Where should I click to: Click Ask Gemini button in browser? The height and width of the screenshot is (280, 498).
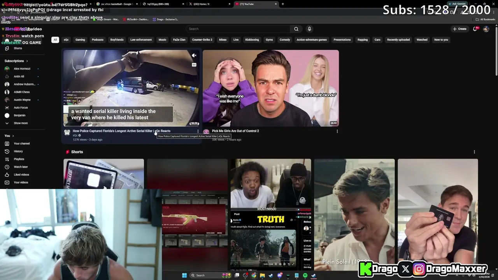[x=457, y=4]
